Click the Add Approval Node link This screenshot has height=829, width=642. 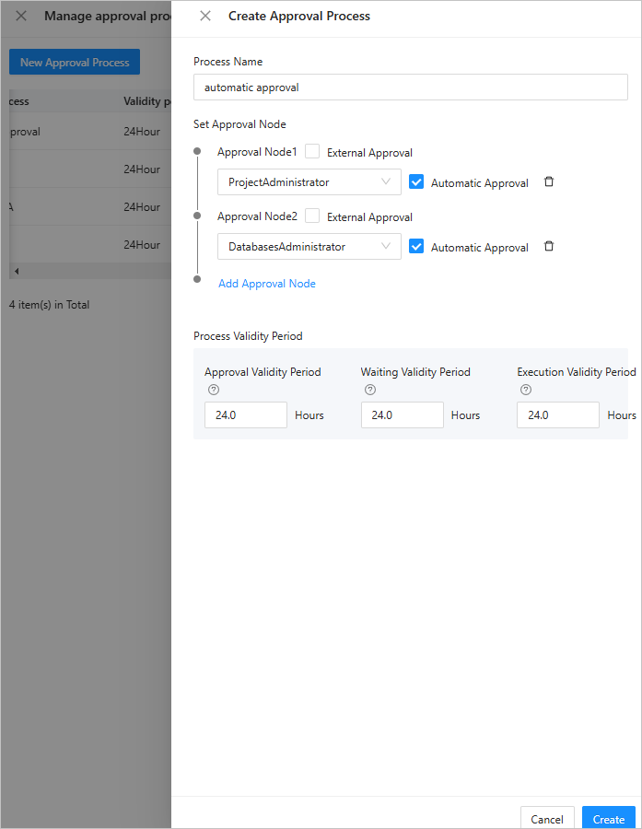(267, 284)
